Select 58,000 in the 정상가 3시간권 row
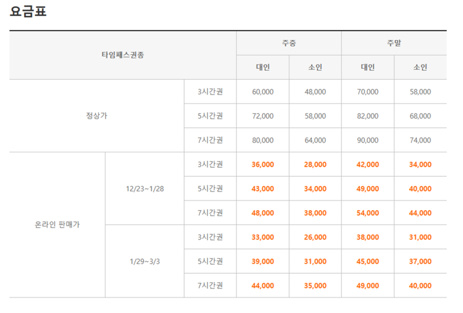Image resolution: width=463 pixels, height=313 pixels. tap(420, 92)
